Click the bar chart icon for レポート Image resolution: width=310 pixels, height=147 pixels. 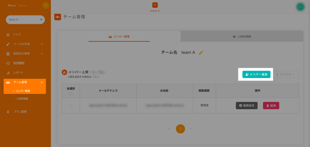(x=8, y=73)
